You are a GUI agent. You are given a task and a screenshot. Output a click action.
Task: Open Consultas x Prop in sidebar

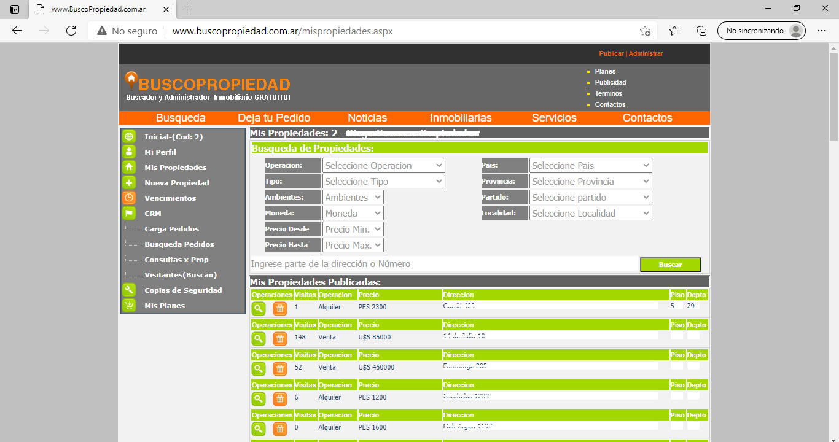point(176,260)
